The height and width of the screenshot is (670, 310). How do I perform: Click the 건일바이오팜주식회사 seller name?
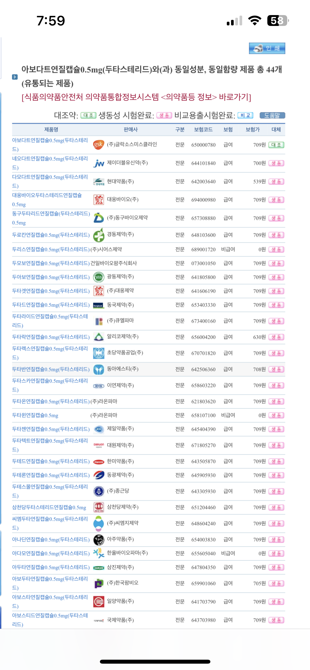(114, 263)
